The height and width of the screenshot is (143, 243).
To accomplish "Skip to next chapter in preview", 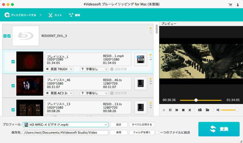I will point(190,110).
